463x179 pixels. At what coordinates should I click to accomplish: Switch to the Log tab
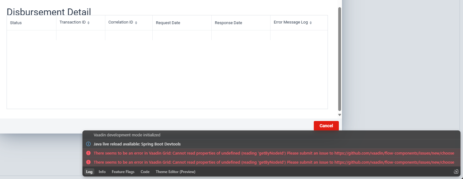point(89,172)
